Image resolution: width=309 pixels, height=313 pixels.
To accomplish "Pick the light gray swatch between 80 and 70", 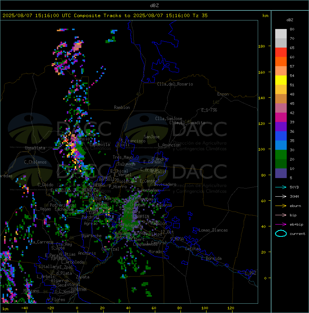I will (281, 34).
